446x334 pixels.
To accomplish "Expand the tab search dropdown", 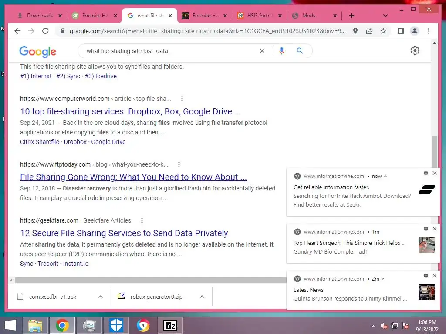I will (385, 16).
